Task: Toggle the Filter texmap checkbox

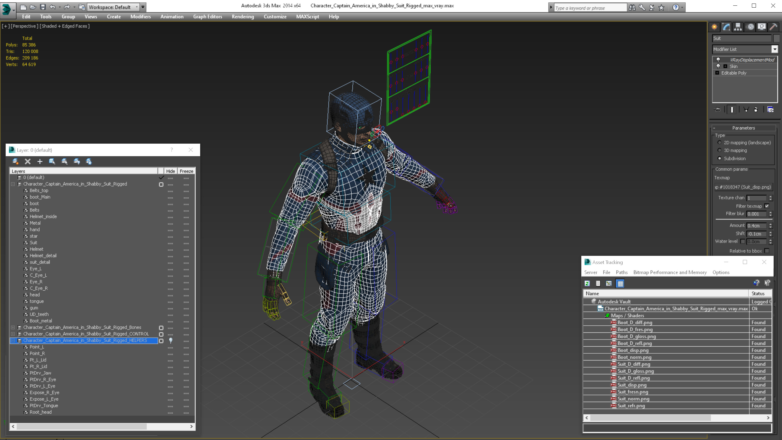Action: tap(767, 206)
